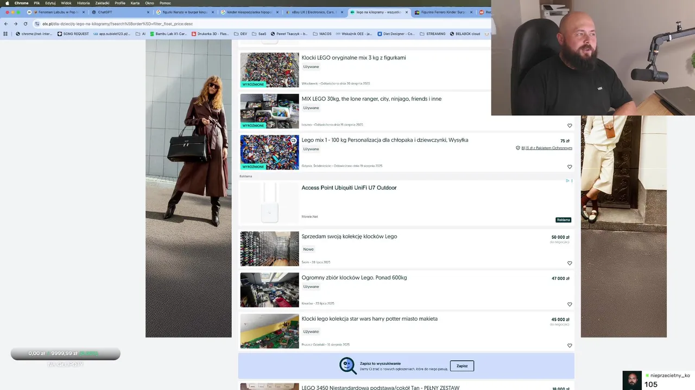Click the saved-search magnifier icon
695x390 pixels.
click(x=348, y=366)
